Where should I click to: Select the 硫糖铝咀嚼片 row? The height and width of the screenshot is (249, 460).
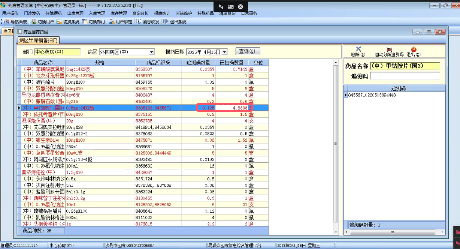(143, 211)
